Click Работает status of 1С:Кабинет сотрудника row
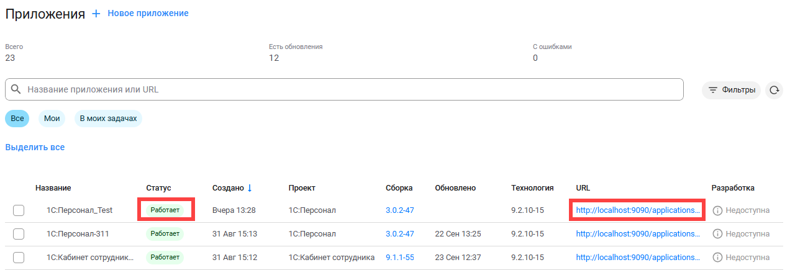795x270 pixels. pos(165,258)
